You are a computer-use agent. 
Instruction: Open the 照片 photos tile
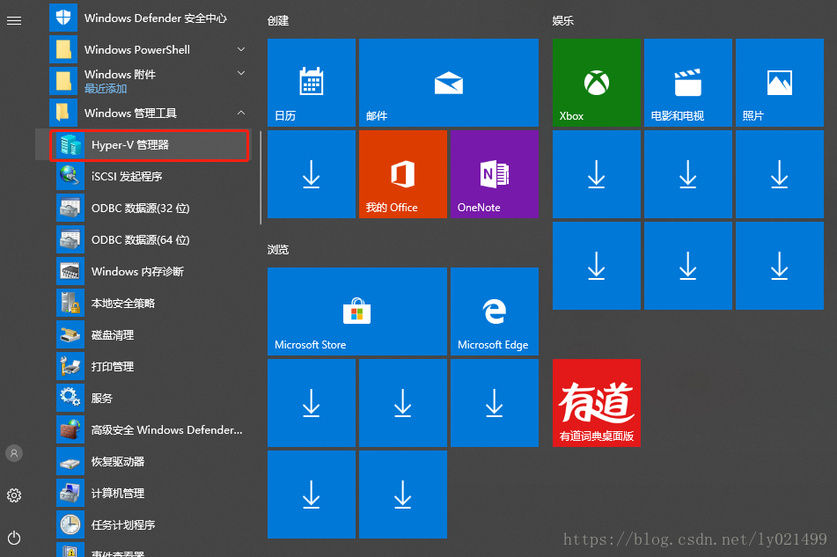click(779, 82)
